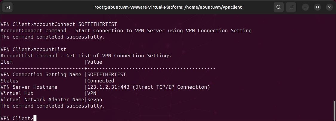Click the Virtual Hub row label
Screen dimensions: 336x121
click(x=17, y=93)
